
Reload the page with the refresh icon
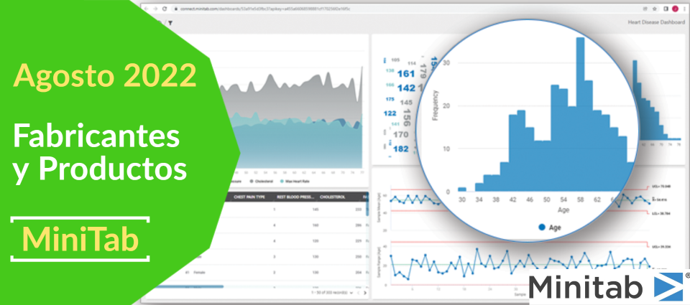tap(165, 9)
